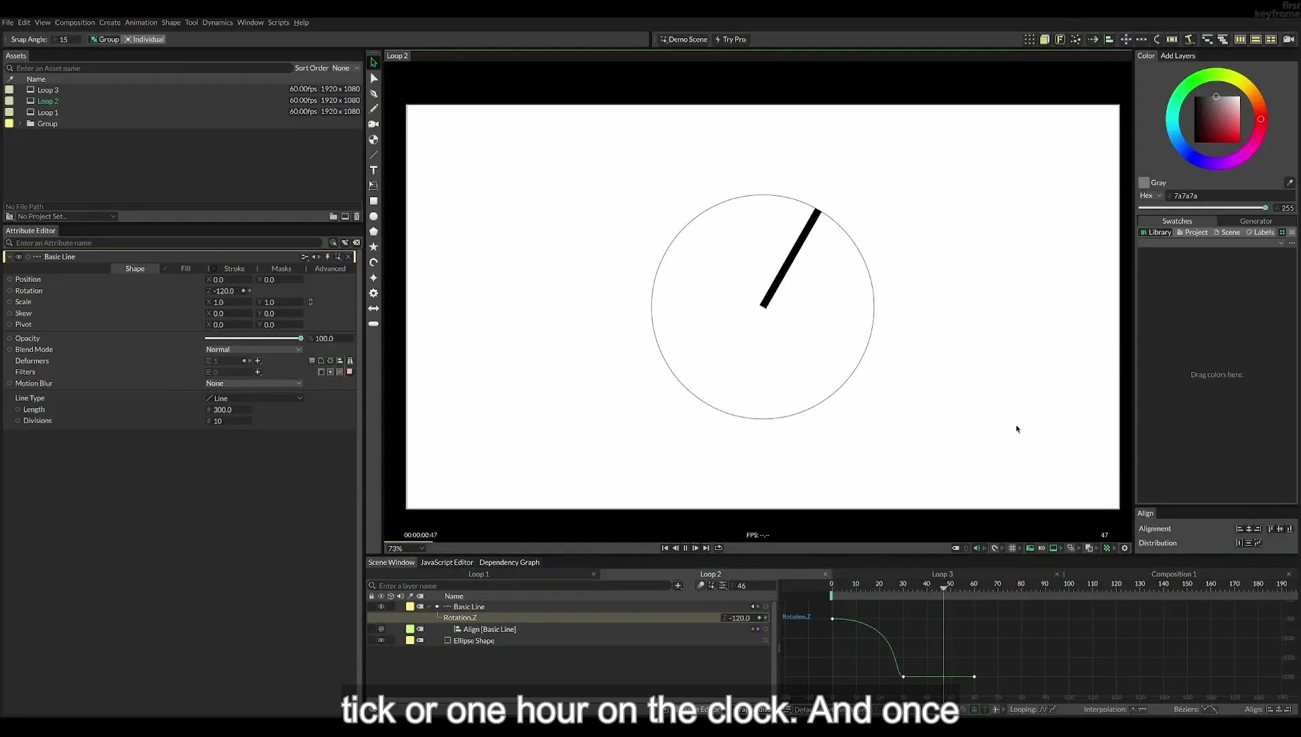The width and height of the screenshot is (1301, 737).
Task: Select the Arrow shape tool
Action: click(x=373, y=308)
